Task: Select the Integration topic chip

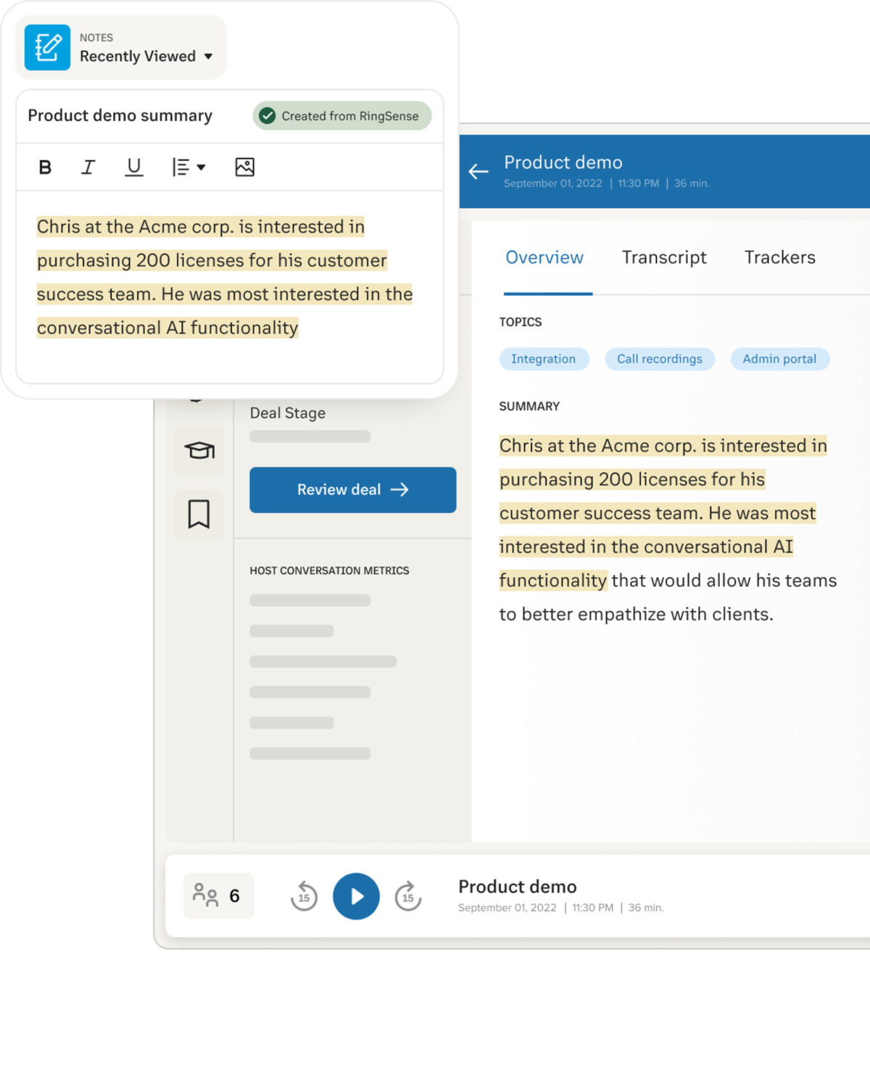Action: (x=544, y=359)
